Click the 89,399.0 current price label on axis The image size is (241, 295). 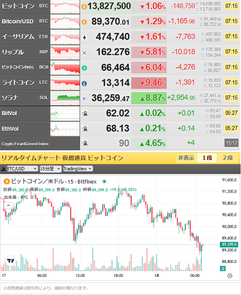[229, 244]
